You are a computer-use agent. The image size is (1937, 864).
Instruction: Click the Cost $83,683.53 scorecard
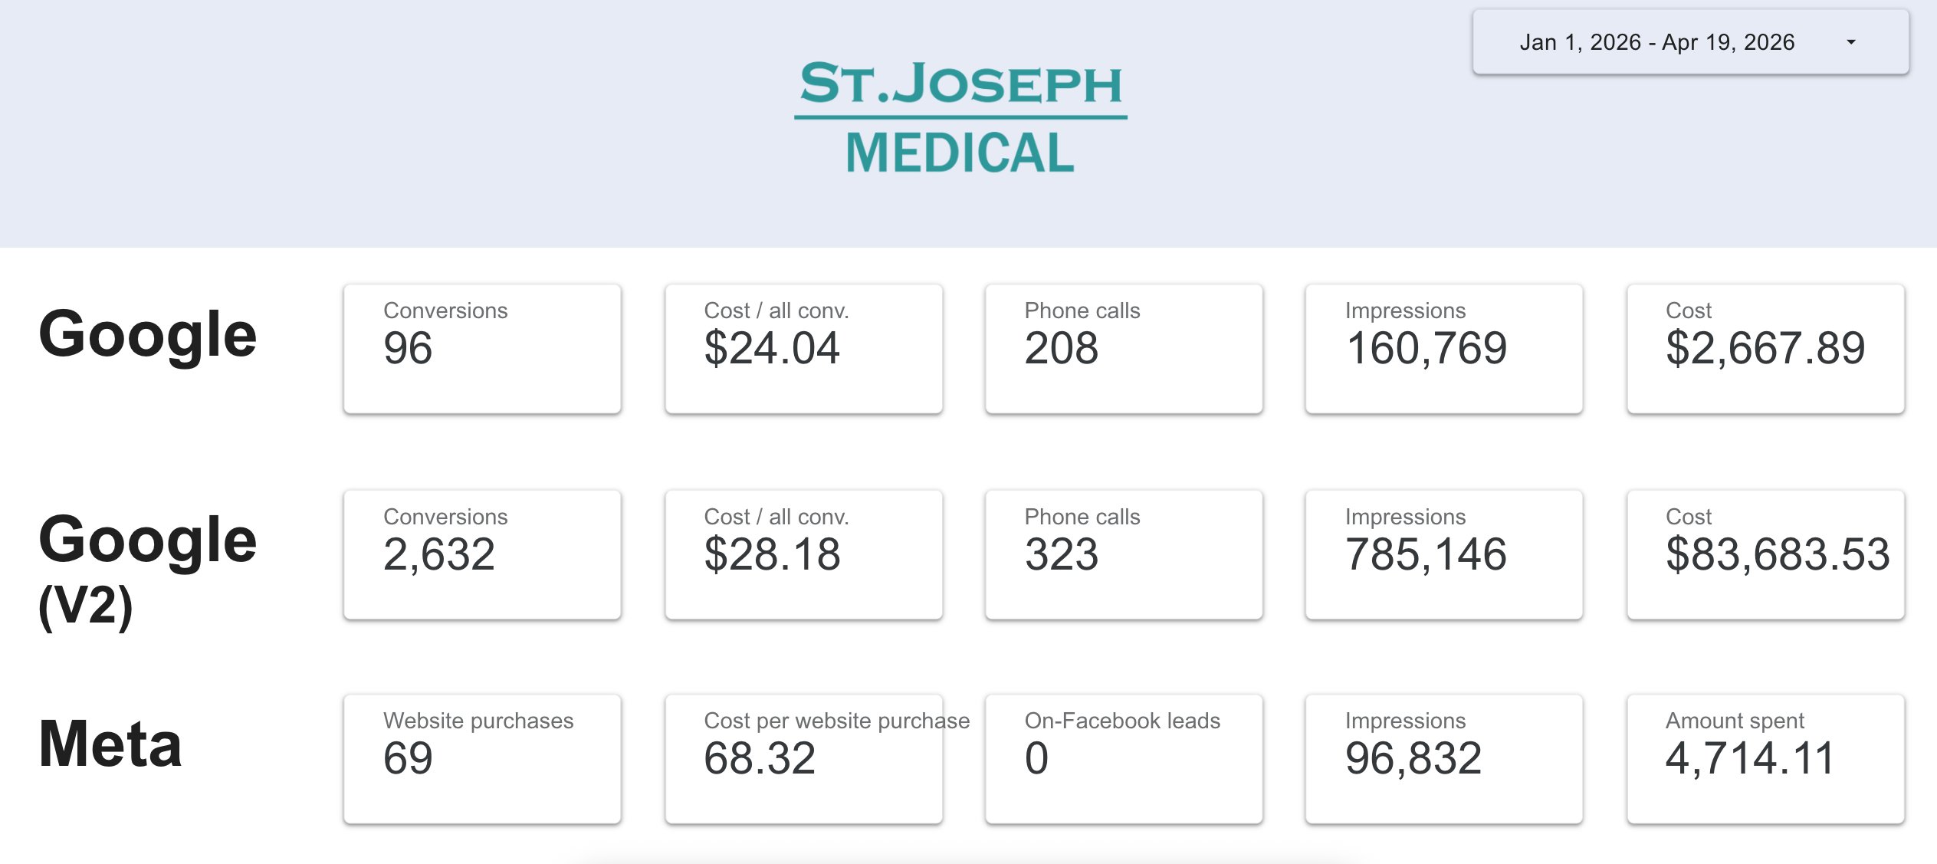click(1765, 554)
